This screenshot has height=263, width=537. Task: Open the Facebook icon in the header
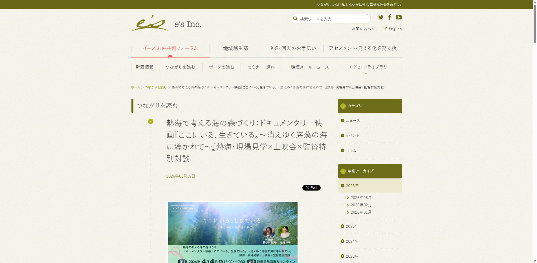point(390,17)
